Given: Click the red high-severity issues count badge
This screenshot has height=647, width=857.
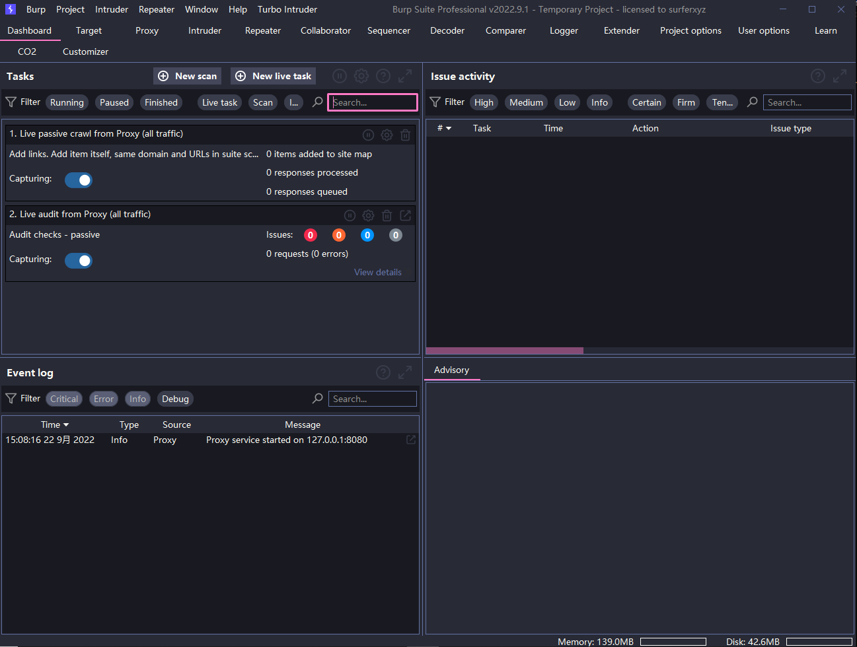Looking at the screenshot, I should pyautogui.click(x=311, y=235).
